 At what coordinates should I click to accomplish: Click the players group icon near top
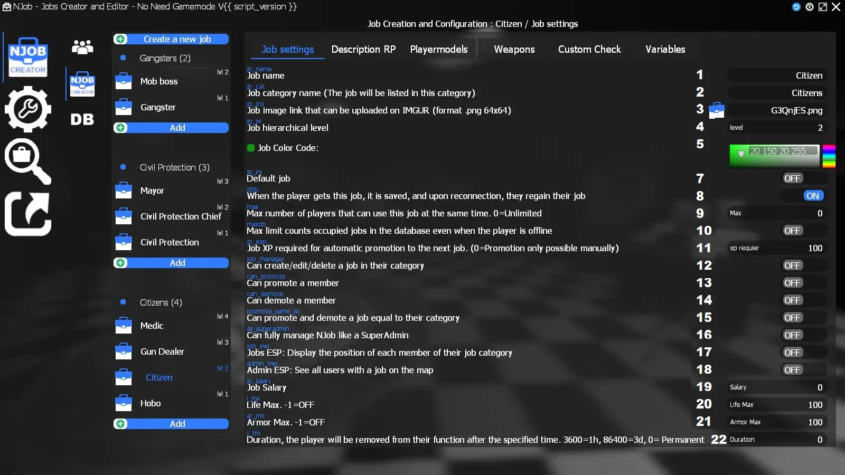(x=82, y=47)
